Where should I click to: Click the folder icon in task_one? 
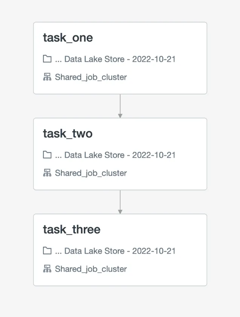(47, 59)
